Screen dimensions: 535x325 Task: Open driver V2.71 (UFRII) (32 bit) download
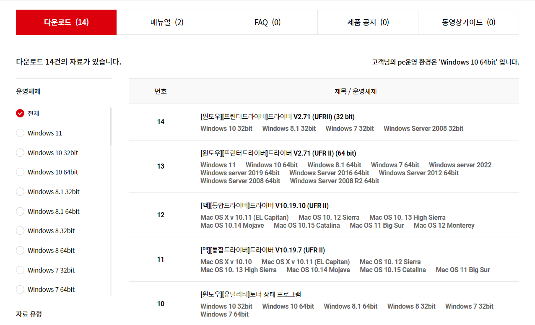278,117
